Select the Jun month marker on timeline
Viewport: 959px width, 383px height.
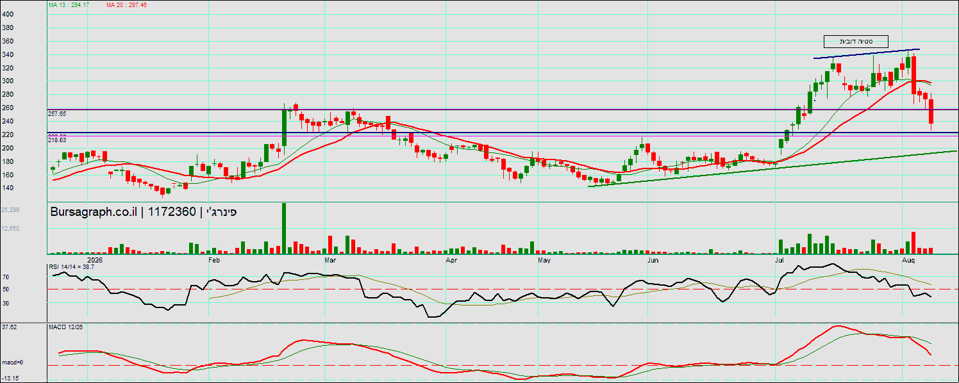(x=653, y=261)
